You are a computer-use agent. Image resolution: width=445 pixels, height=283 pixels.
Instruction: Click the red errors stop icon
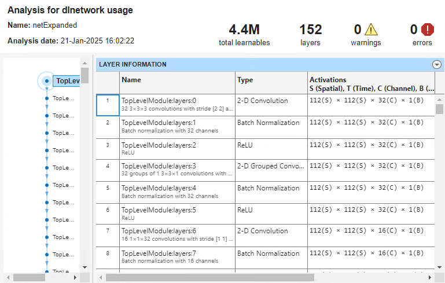(427, 30)
